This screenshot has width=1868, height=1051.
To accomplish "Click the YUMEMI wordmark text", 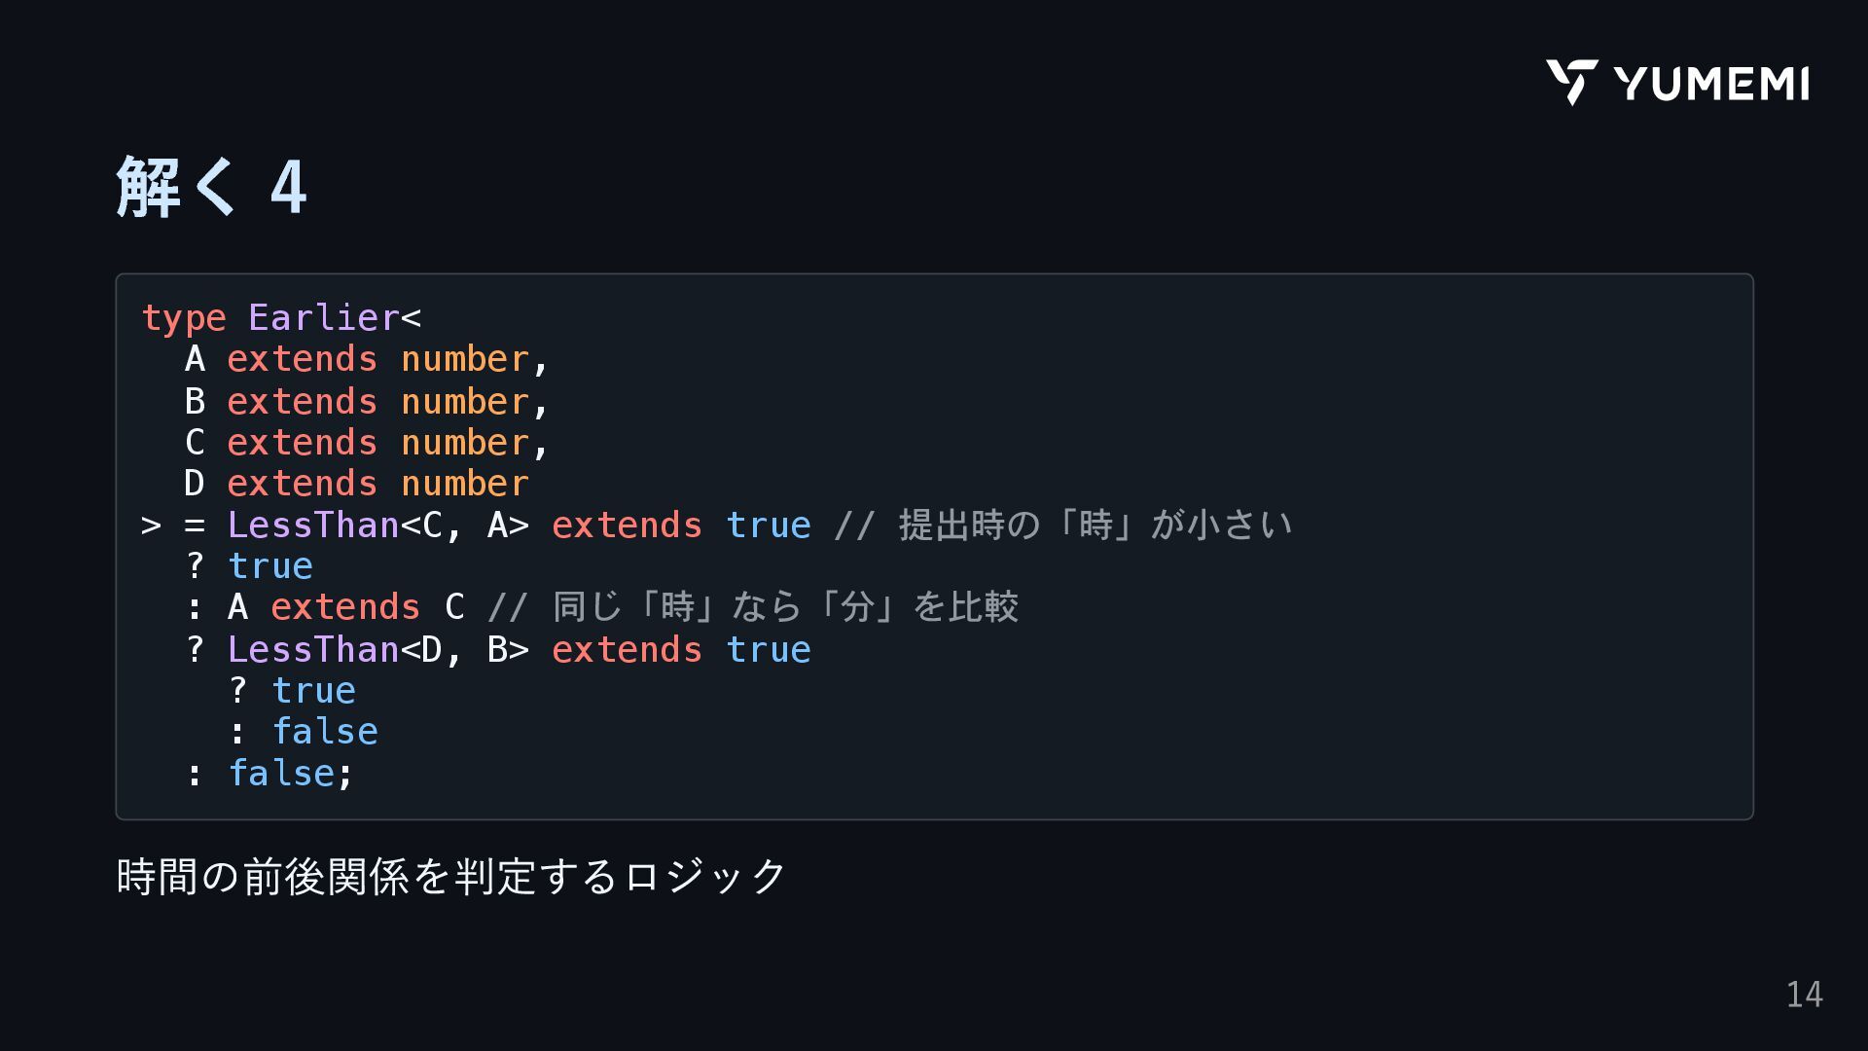I will 1711,84.
